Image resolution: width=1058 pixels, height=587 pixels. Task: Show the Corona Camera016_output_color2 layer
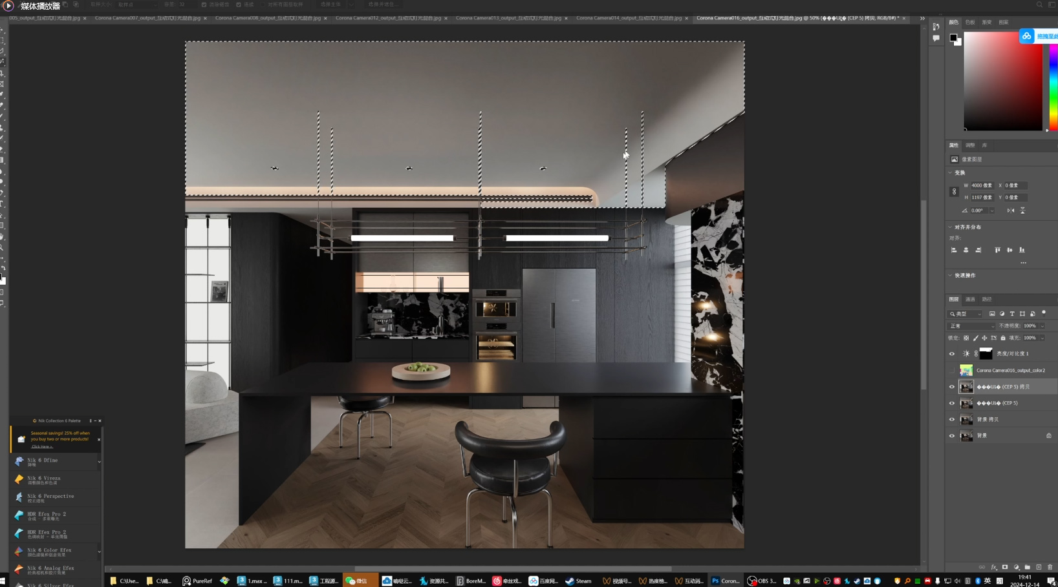click(x=952, y=371)
